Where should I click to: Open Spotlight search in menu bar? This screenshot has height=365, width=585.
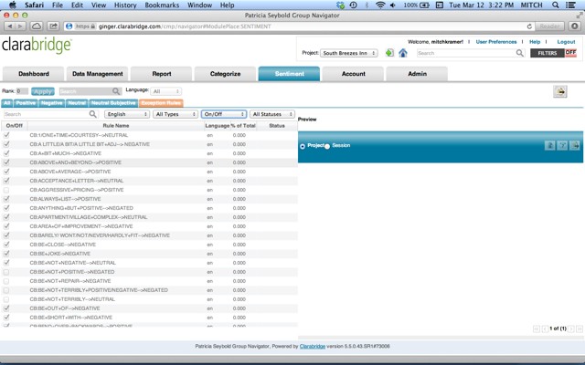[x=555, y=5]
